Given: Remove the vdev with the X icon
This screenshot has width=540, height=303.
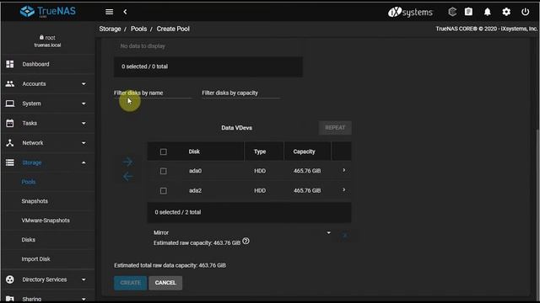Looking at the screenshot, I should click(345, 236).
